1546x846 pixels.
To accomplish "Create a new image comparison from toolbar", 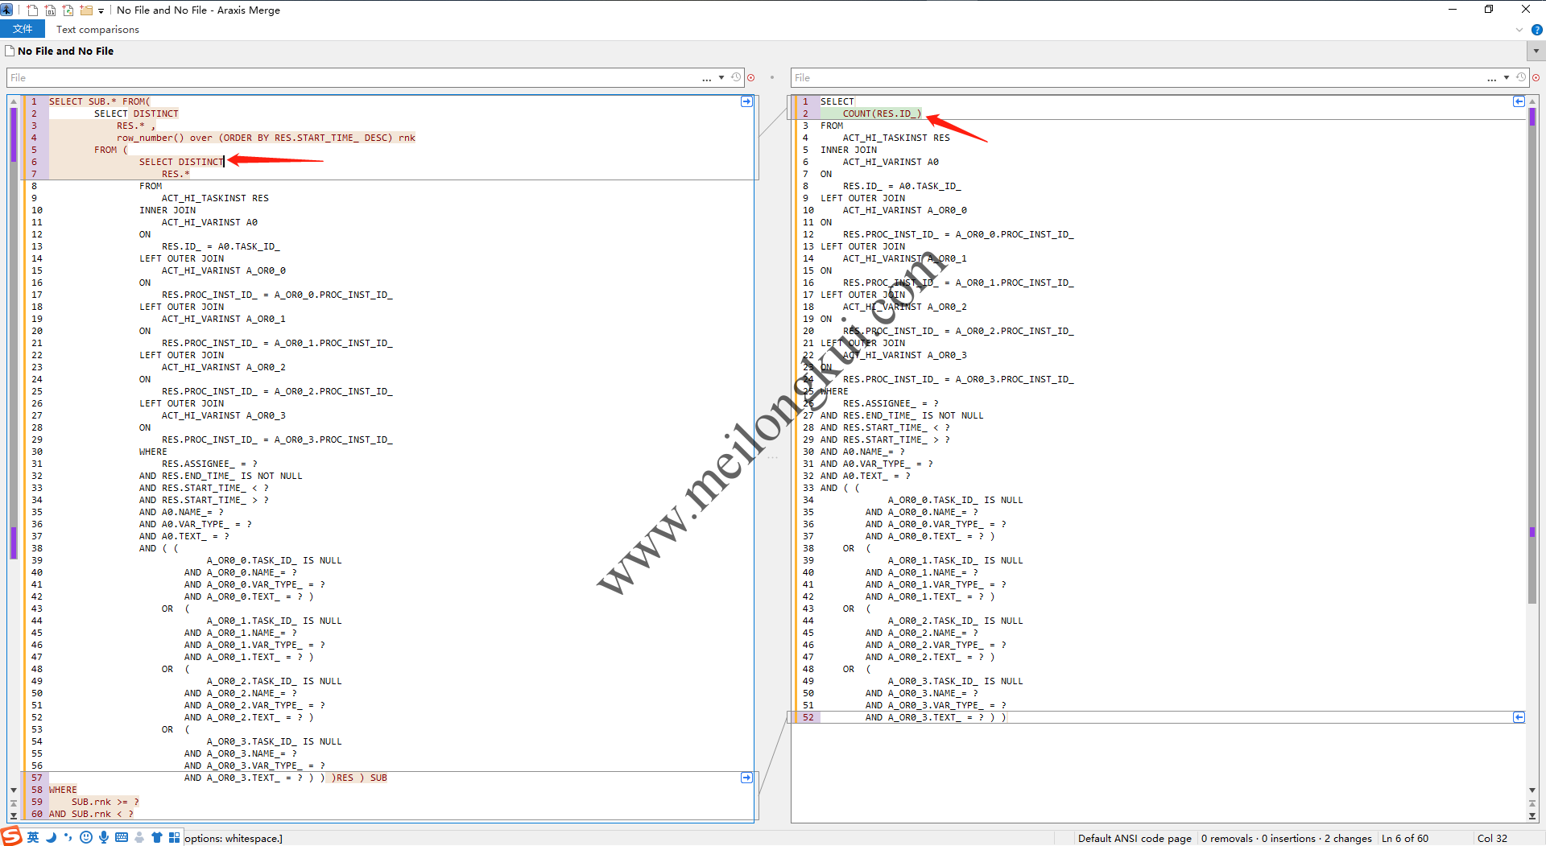I will click(x=68, y=10).
